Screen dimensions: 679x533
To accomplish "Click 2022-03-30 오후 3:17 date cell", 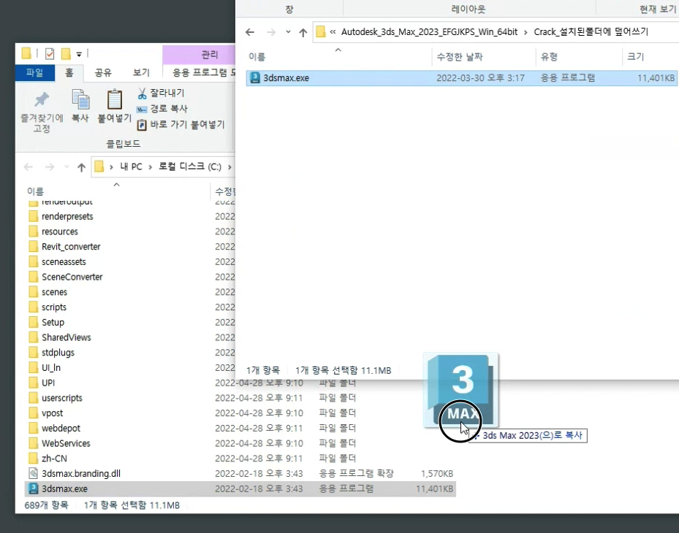I will click(x=480, y=78).
